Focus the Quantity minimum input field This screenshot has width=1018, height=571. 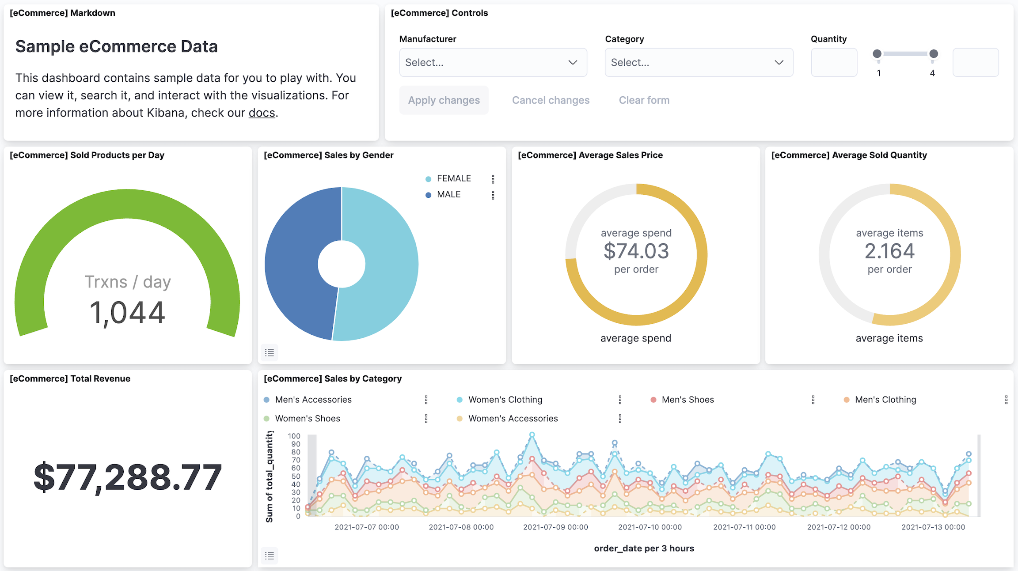834,62
